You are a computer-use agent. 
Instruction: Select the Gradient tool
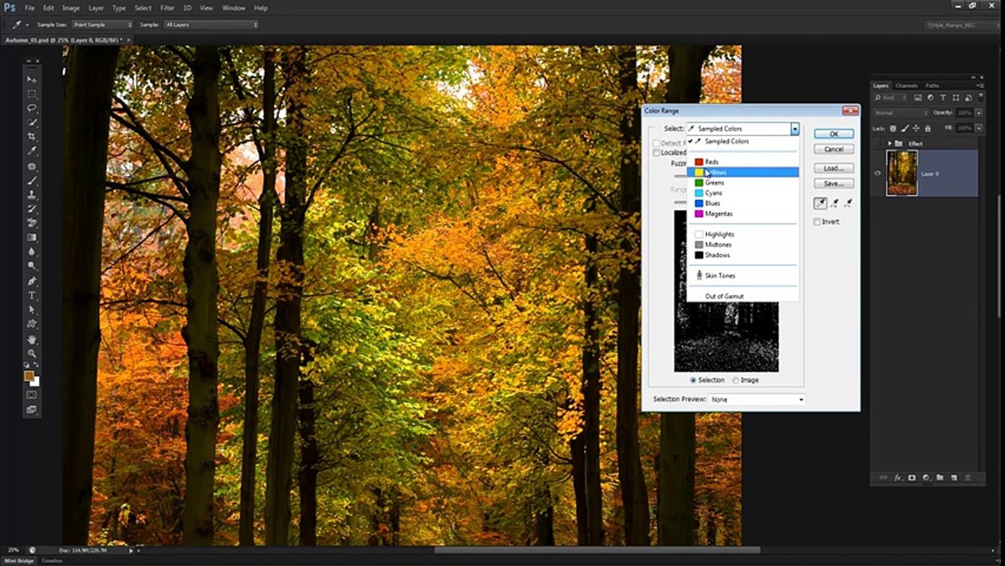[x=32, y=237]
